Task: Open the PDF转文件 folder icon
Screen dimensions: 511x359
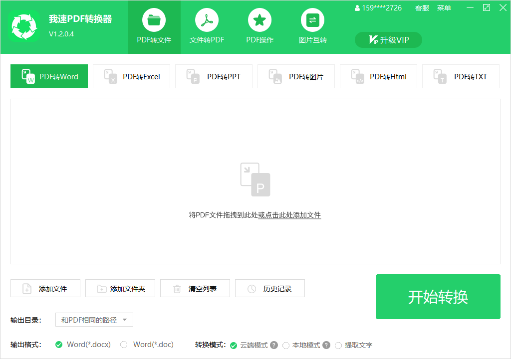Action: click(154, 20)
